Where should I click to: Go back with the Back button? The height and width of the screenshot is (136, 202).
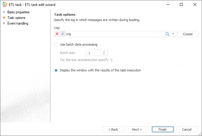tap(113, 129)
